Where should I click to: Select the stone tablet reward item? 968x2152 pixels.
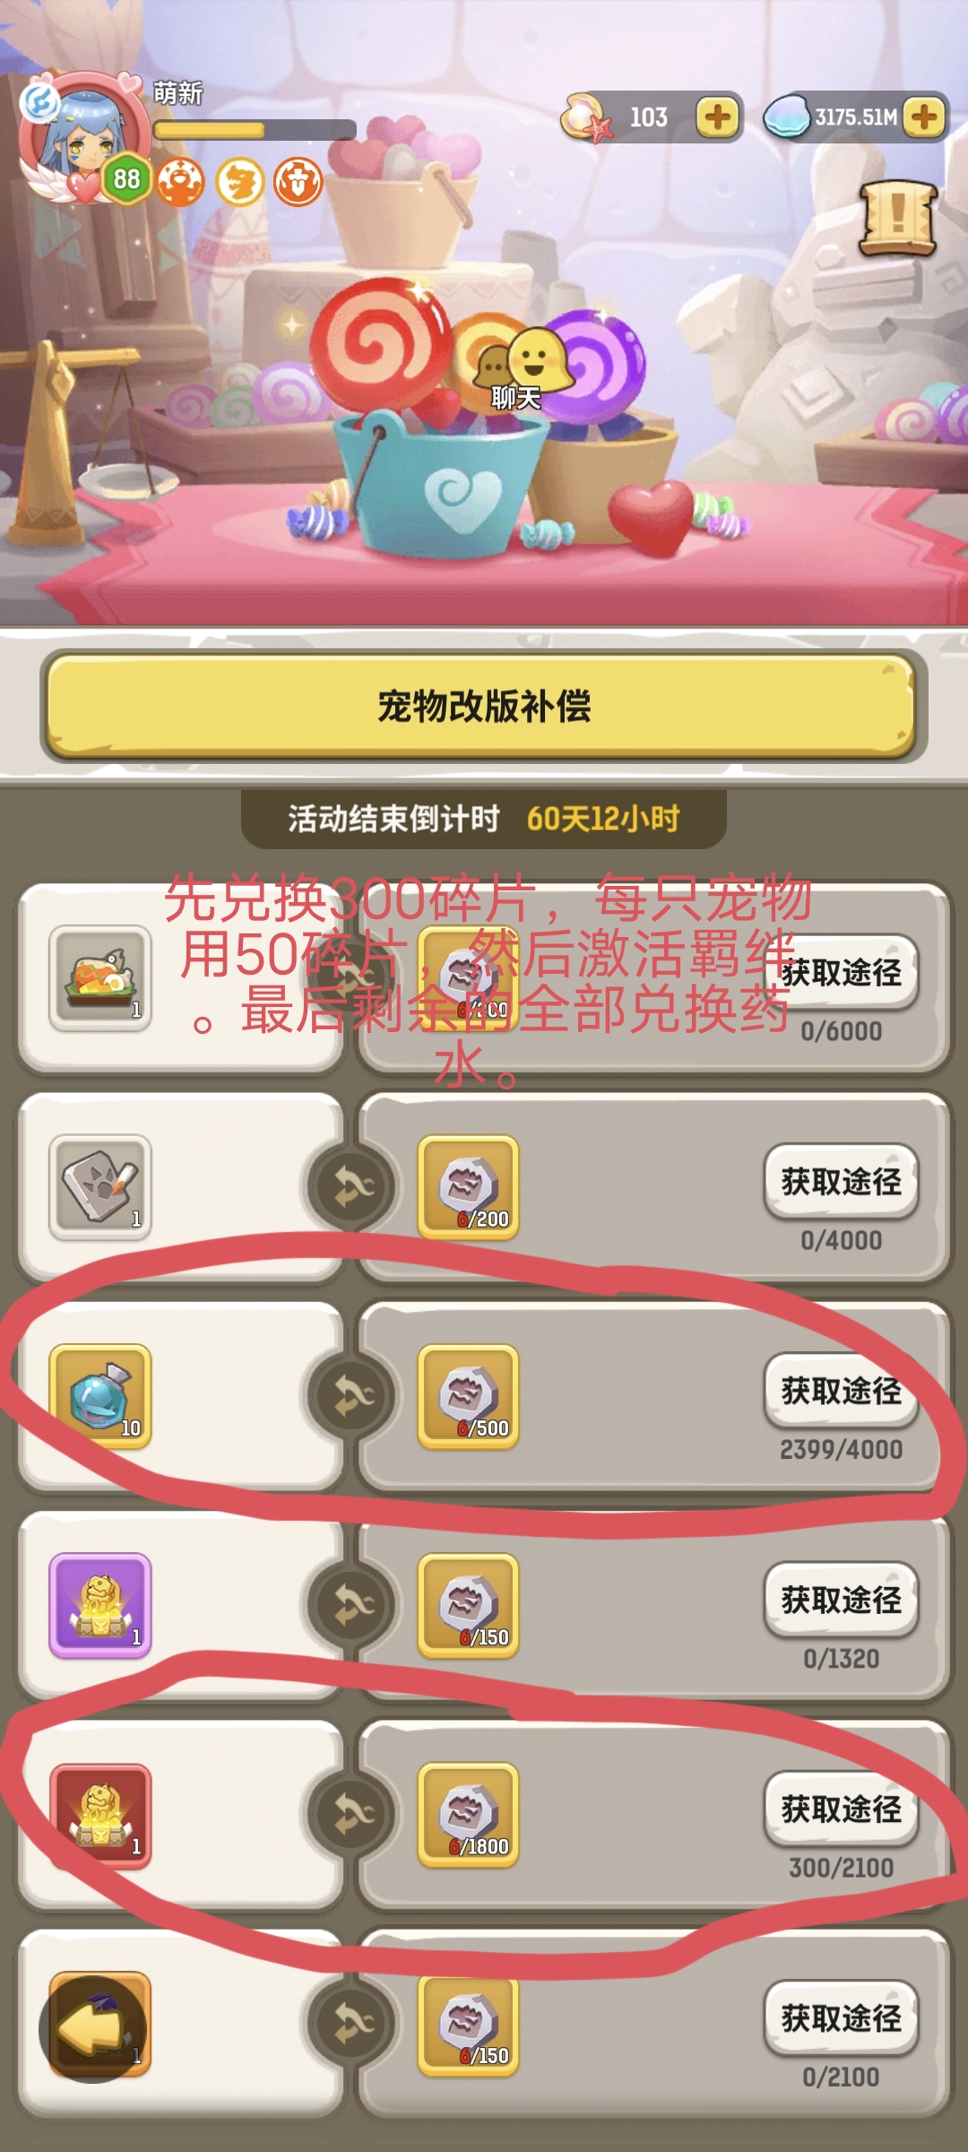coord(100,1187)
